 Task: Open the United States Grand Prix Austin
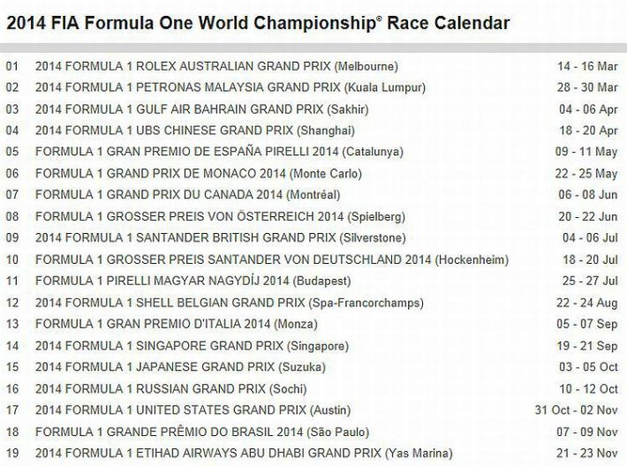click(193, 410)
